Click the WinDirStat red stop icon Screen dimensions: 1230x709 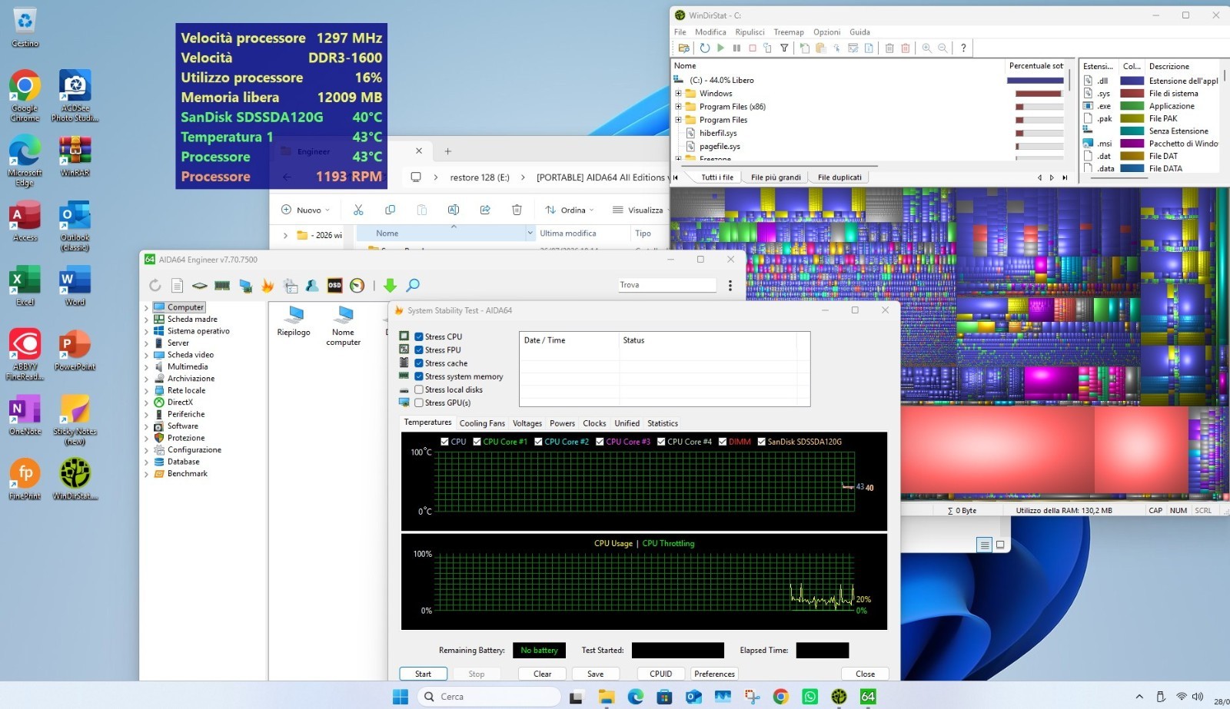pyautogui.click(x=753, y=48)
